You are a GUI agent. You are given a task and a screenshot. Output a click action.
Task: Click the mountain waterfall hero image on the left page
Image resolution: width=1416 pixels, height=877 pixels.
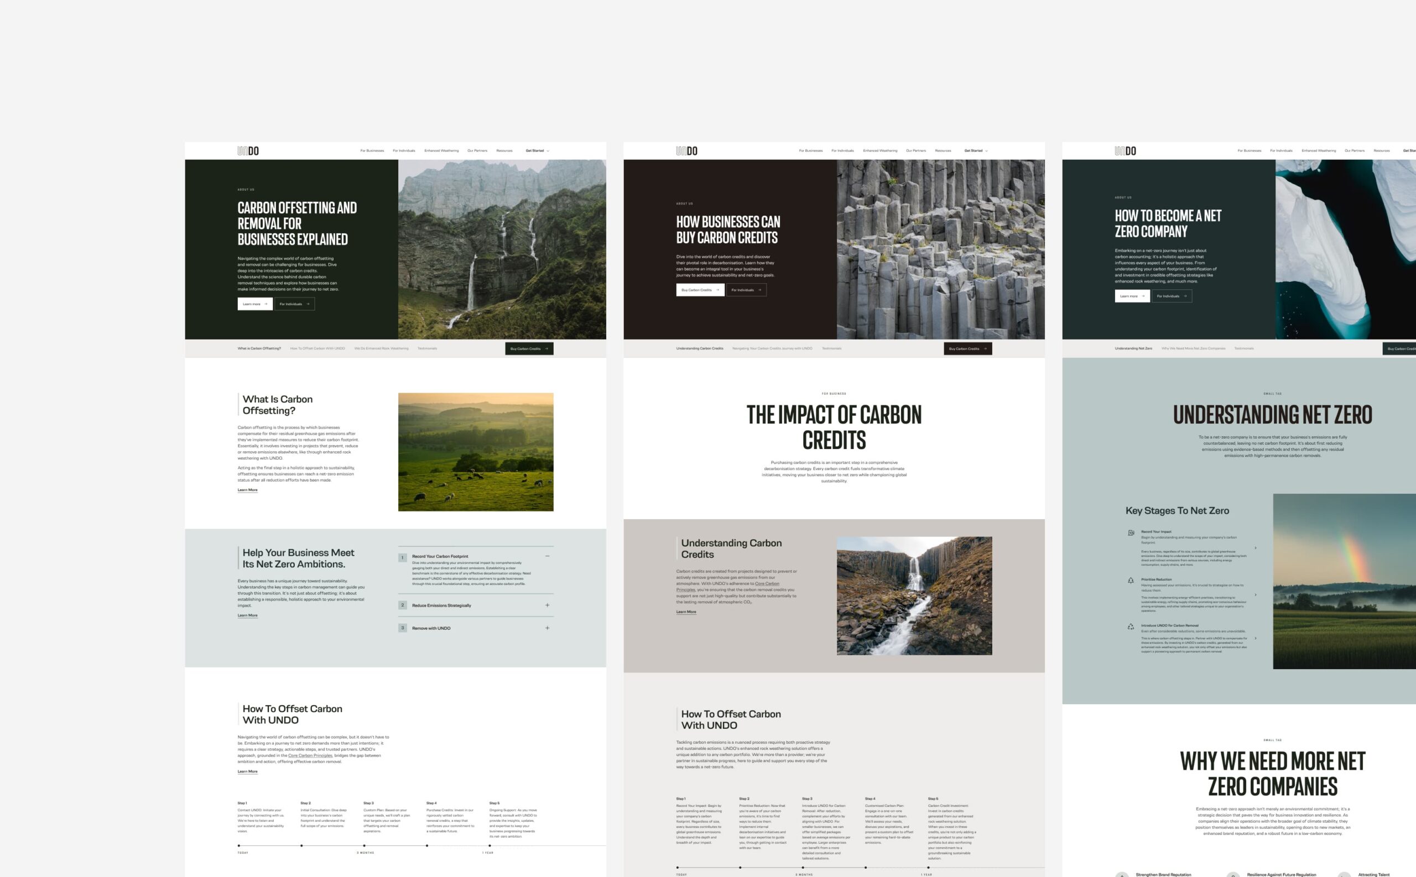pos(502,249)
